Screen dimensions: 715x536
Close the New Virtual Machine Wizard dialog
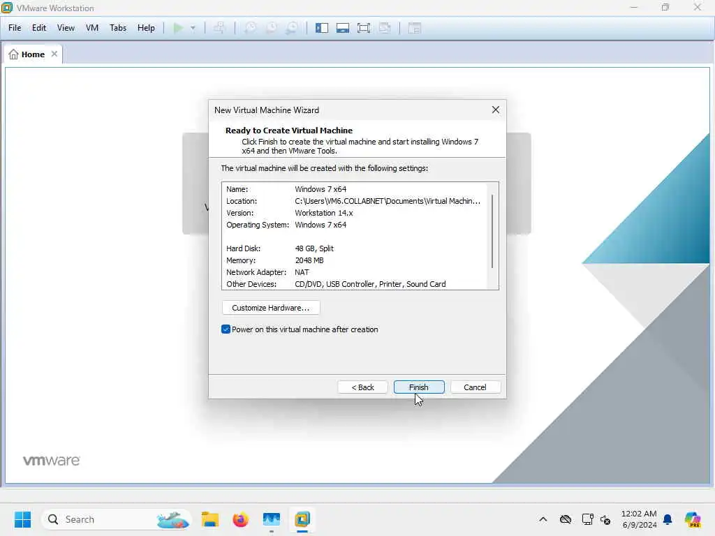[496, 110]
